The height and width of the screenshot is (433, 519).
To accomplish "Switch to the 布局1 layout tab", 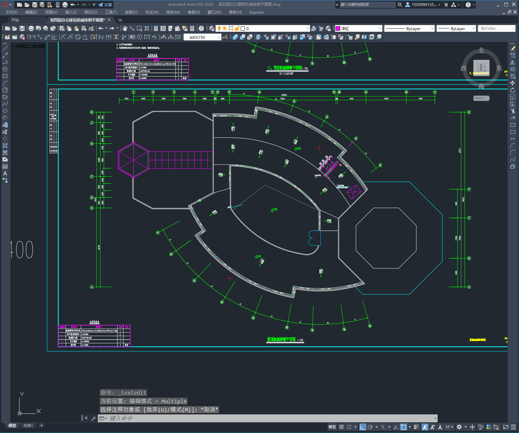I will pyautogui.click(x=28, y=426).
